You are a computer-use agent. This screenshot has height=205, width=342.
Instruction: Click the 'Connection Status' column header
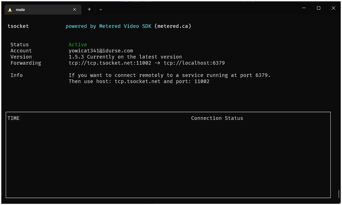point(217,118)
